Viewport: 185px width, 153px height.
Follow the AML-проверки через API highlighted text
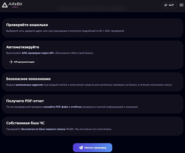point(37,53)
